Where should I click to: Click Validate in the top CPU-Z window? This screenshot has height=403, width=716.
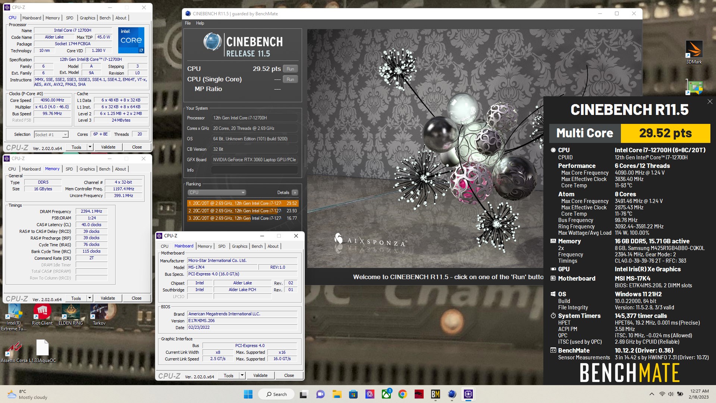click(x=108, y=147)
